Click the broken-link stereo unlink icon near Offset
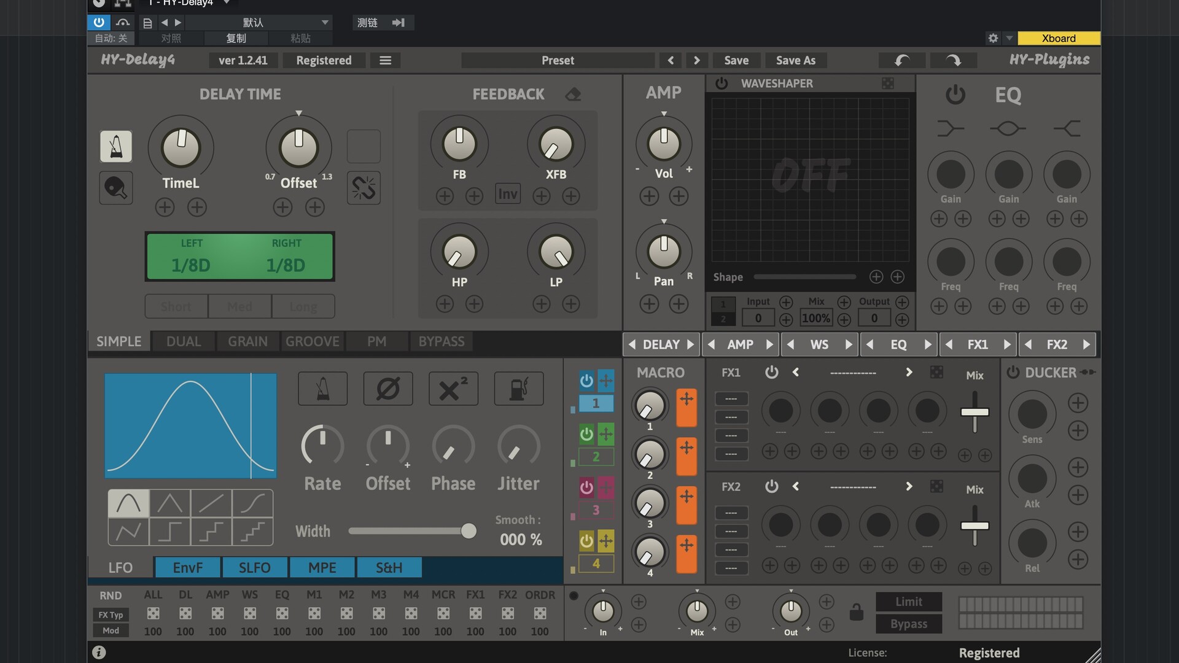 click(363, 188)
